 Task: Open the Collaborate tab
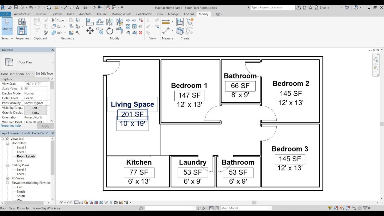point(144,14)
